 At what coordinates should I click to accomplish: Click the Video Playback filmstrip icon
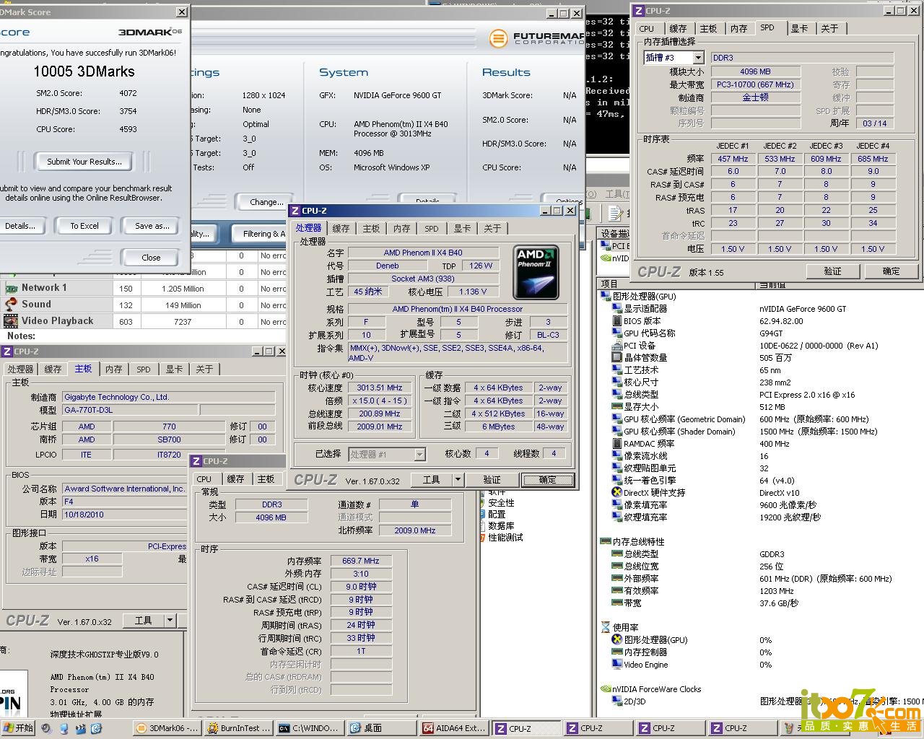coord(11,321)
